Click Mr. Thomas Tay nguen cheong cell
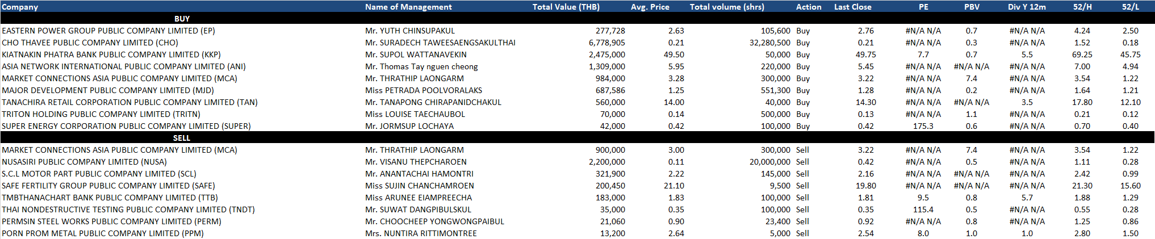The image size is (1155, 239). click(x=421, y=66)
